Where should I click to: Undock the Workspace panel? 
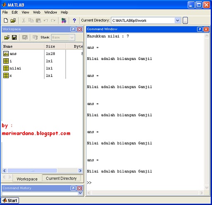click(x=73, y=29)
